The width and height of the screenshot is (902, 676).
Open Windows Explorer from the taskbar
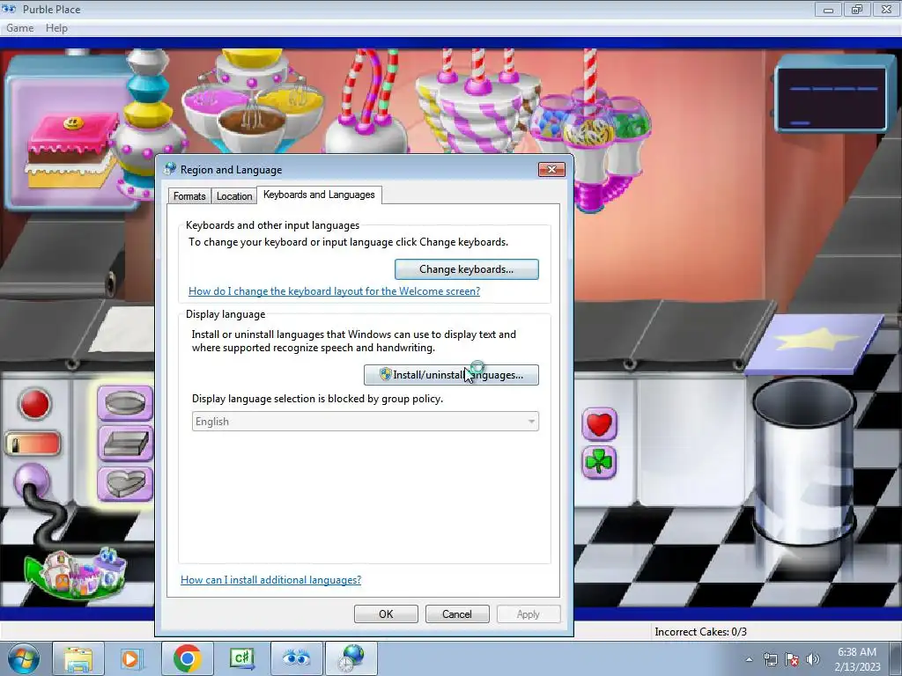pos(78,658)
